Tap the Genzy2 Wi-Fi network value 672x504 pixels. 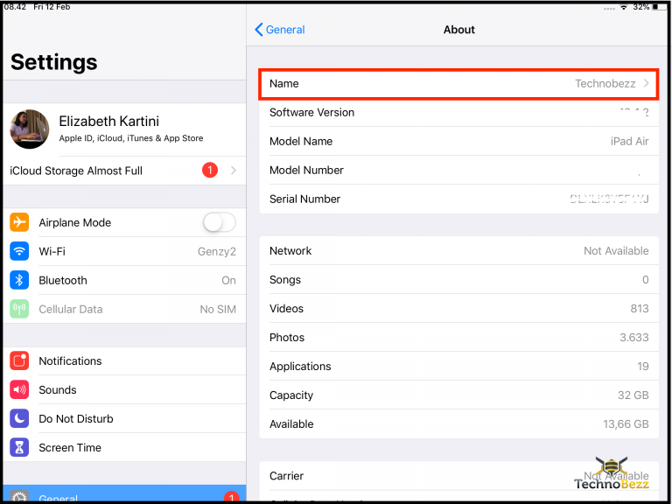point(216,252)
